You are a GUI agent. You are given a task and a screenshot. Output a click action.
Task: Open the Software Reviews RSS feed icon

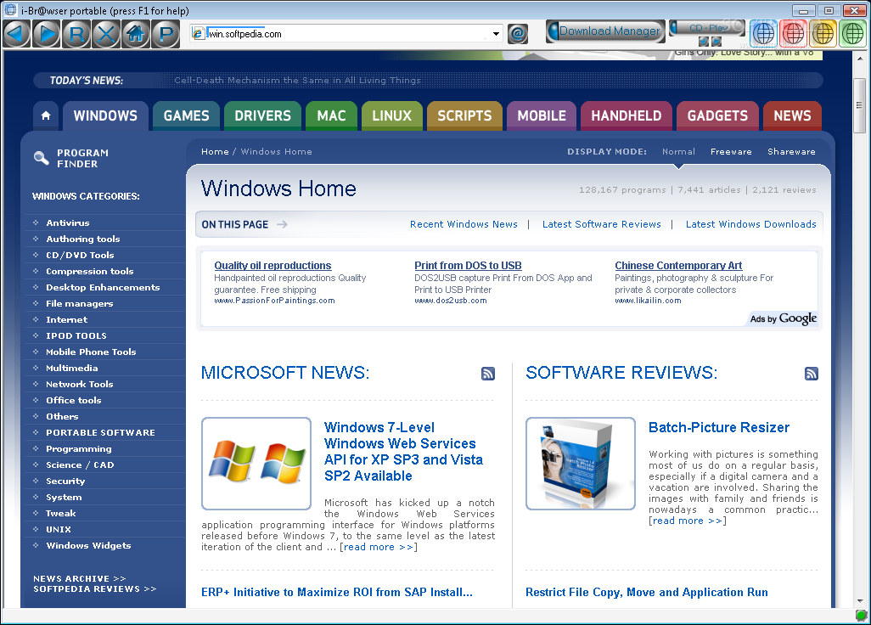[811, 374]
